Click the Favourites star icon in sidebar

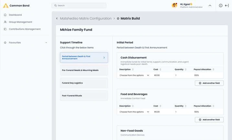tap(5, 43)
